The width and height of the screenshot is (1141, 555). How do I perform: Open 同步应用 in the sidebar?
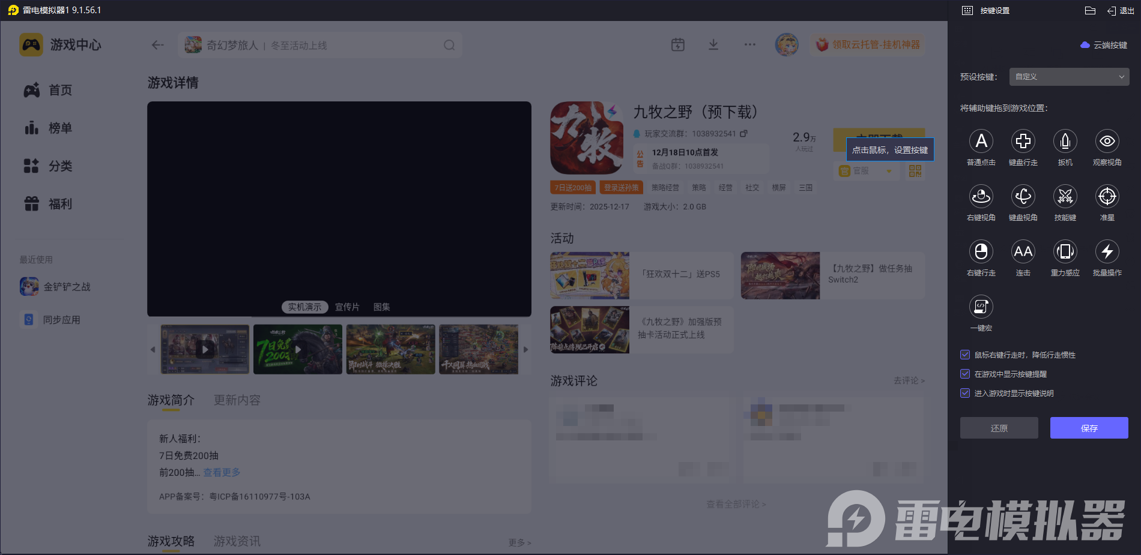point(50,320)
